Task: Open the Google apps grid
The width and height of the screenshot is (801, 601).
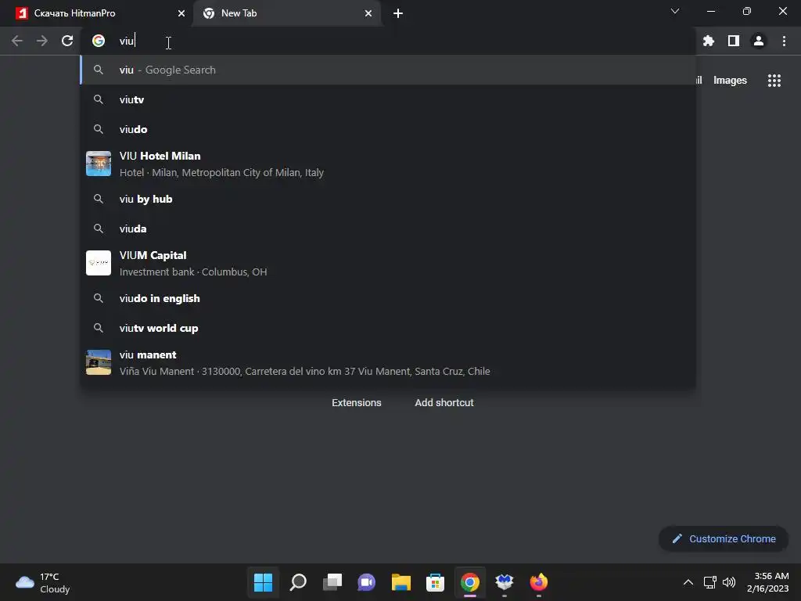Action: point(774,81)
